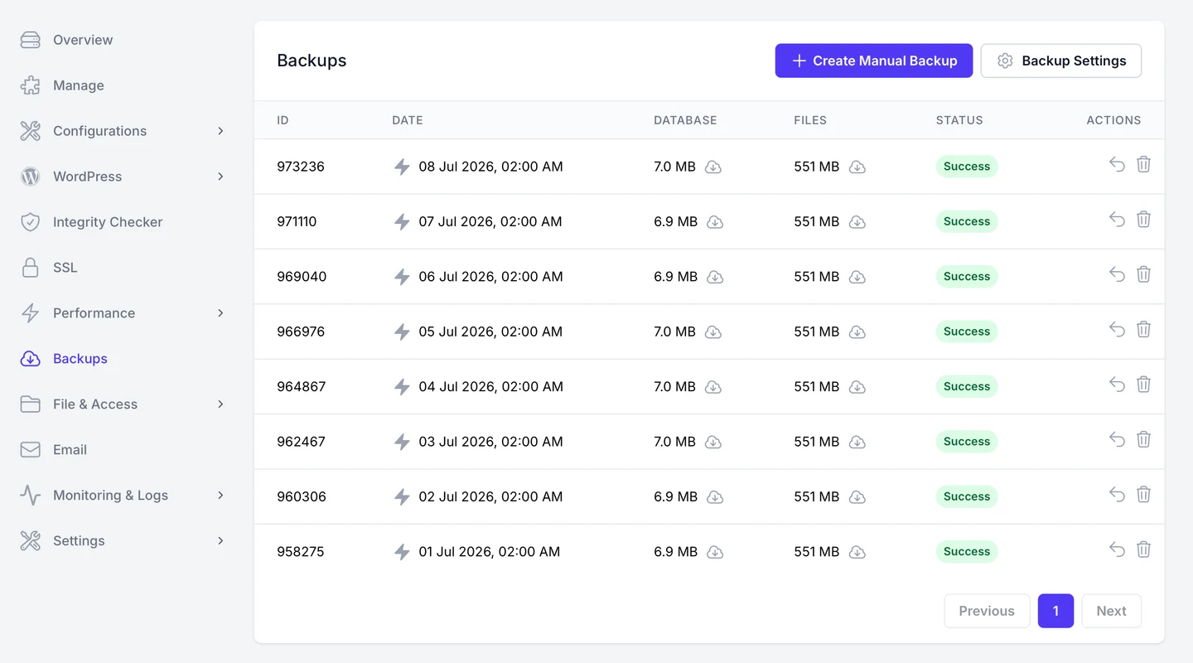Expand the WordPress submenu chevron
1193x663 pixels.
tap(220, 177)
